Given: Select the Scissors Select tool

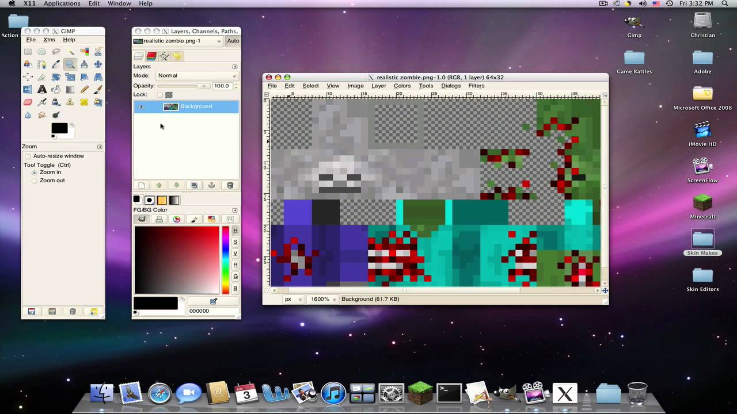Looking at the screenshot, I should click(x=98, y=51).
